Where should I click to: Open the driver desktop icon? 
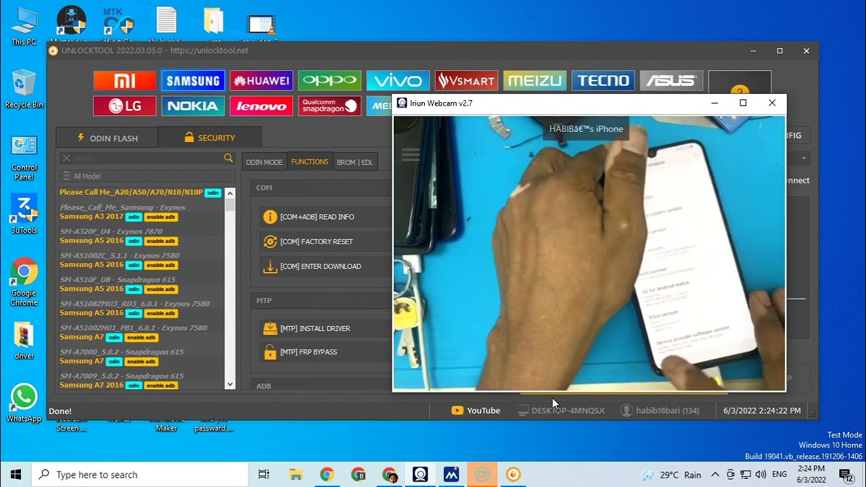[24, 340]
